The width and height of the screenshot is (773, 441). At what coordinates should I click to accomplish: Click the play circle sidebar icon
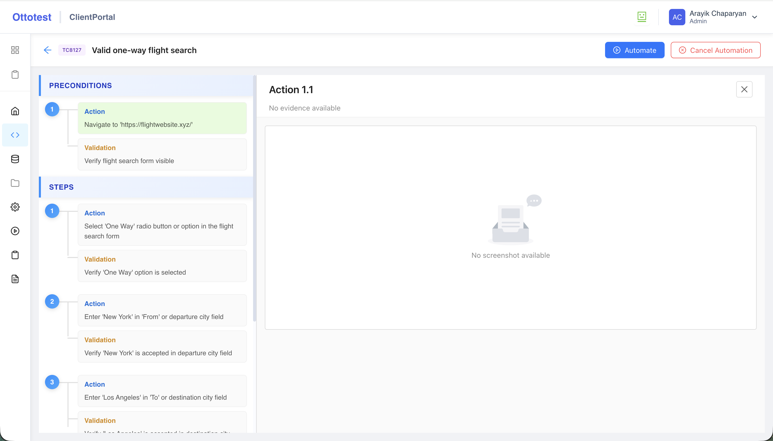click(x=15, y=231)
